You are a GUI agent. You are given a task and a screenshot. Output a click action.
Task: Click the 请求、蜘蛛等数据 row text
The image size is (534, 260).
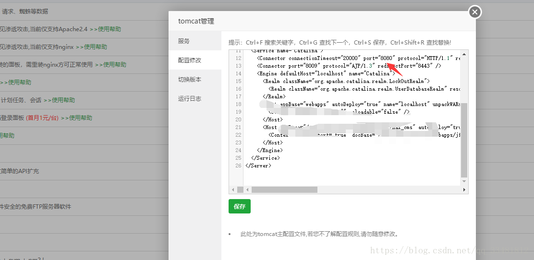tap(25, 11)
